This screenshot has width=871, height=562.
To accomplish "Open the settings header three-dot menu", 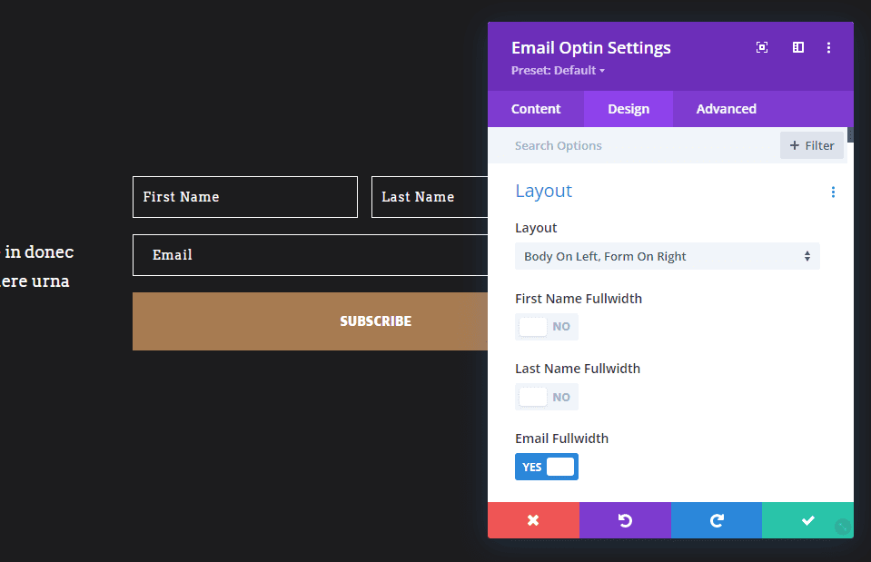I will (828, 48).
